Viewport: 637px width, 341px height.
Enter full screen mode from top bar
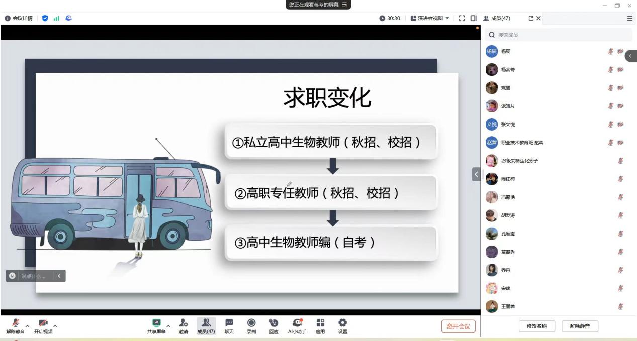[462, 18]
